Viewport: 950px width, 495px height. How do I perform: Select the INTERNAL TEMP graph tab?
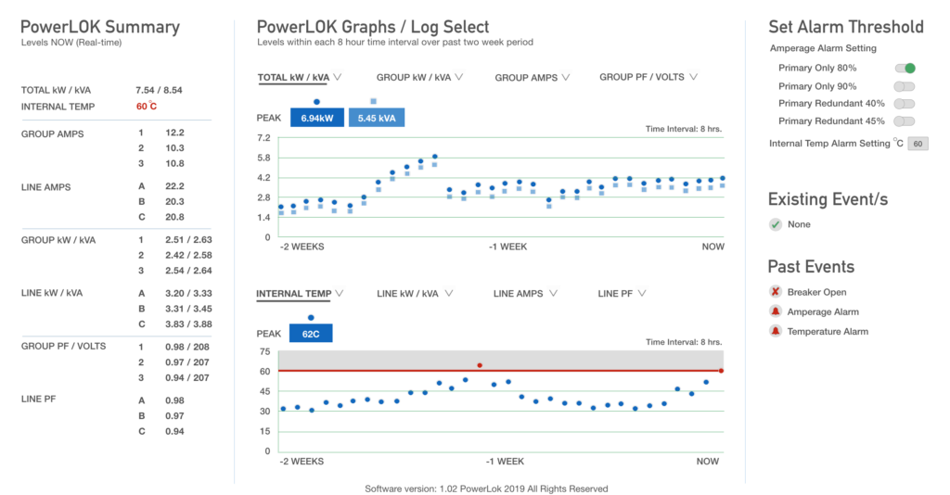click(294, 294)
